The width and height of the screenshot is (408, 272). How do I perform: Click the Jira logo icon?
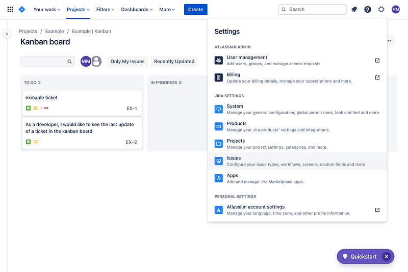pos(22,10)
